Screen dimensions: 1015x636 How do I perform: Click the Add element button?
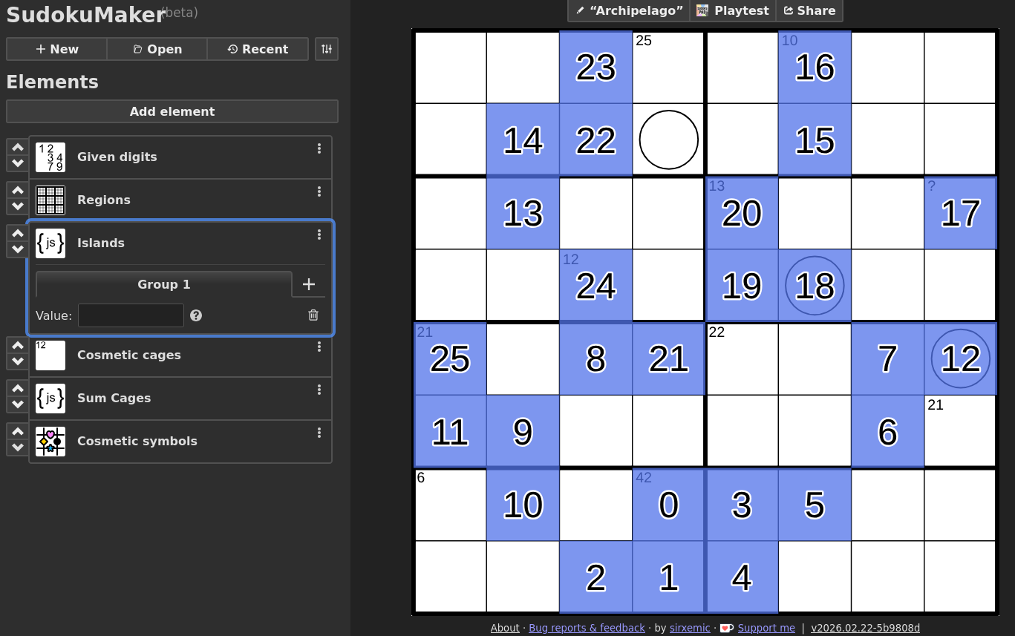click(x=172, y=111)
